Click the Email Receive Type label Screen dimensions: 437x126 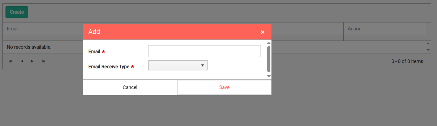109,67
